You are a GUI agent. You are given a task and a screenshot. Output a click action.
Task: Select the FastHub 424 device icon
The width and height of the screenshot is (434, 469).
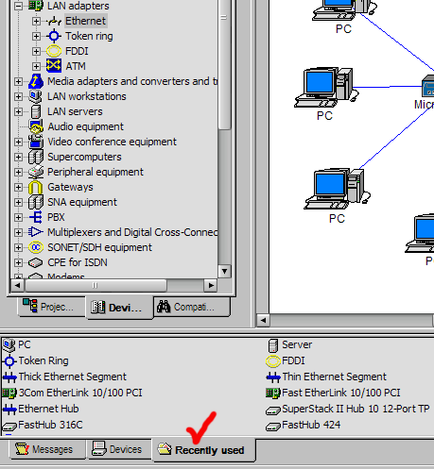coord(273,427)
